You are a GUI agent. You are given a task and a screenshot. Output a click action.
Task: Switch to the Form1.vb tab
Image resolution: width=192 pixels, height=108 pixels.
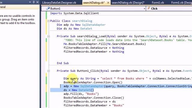tap(158, 3)
